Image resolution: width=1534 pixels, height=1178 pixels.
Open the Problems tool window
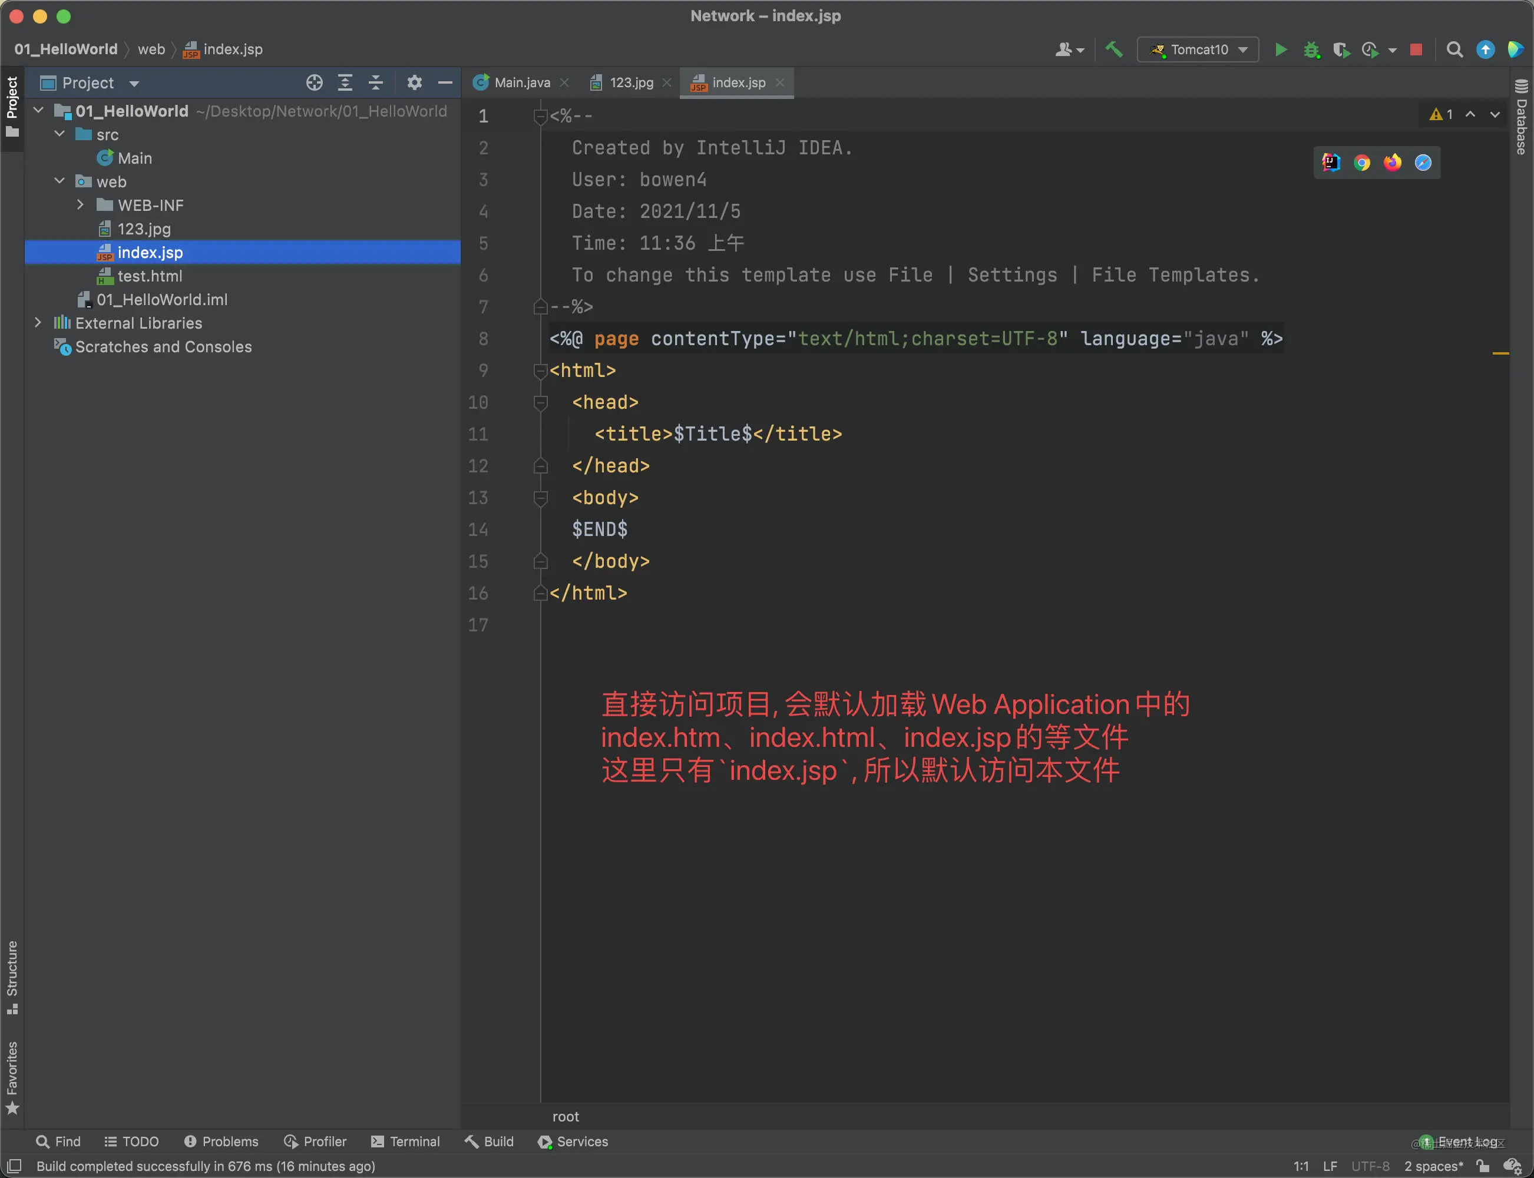coord(221,1141)
